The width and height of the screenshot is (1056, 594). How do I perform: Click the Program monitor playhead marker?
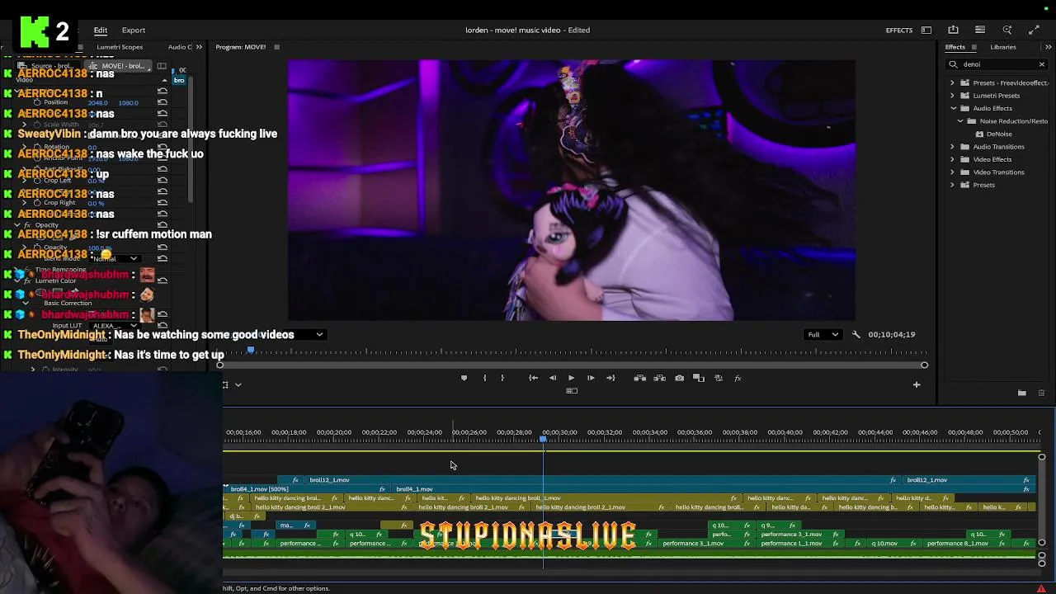coord(251,351)
